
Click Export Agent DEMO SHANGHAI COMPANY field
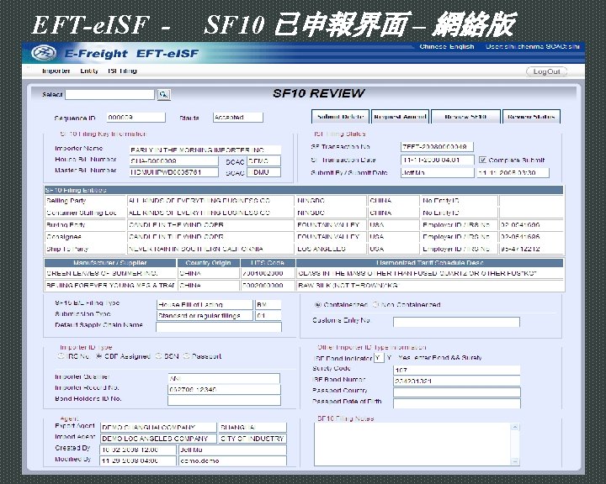coord(158,427)
